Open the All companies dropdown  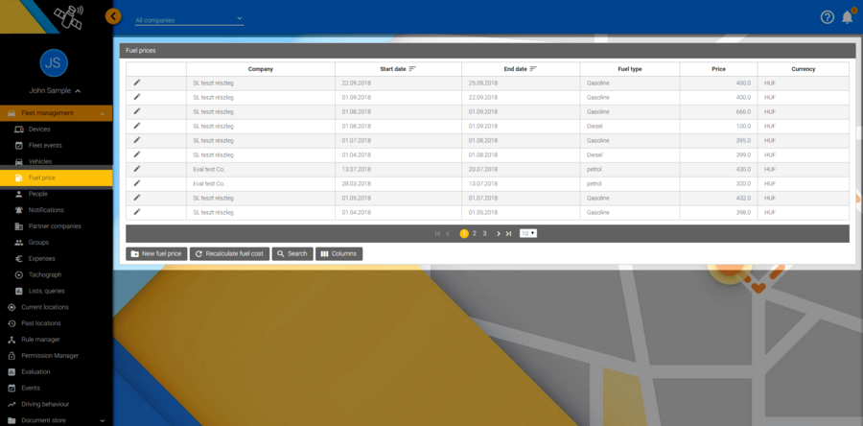click(x=189, y=19)
